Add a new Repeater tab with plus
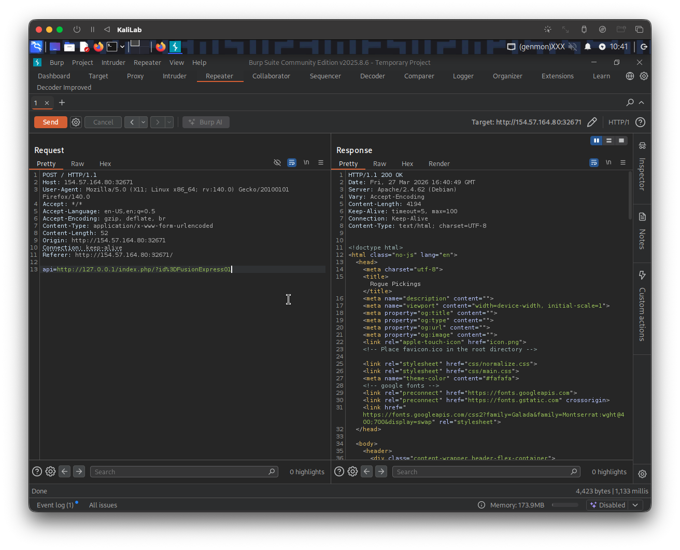This screenshot has height=550, width=680. point(62,103)
